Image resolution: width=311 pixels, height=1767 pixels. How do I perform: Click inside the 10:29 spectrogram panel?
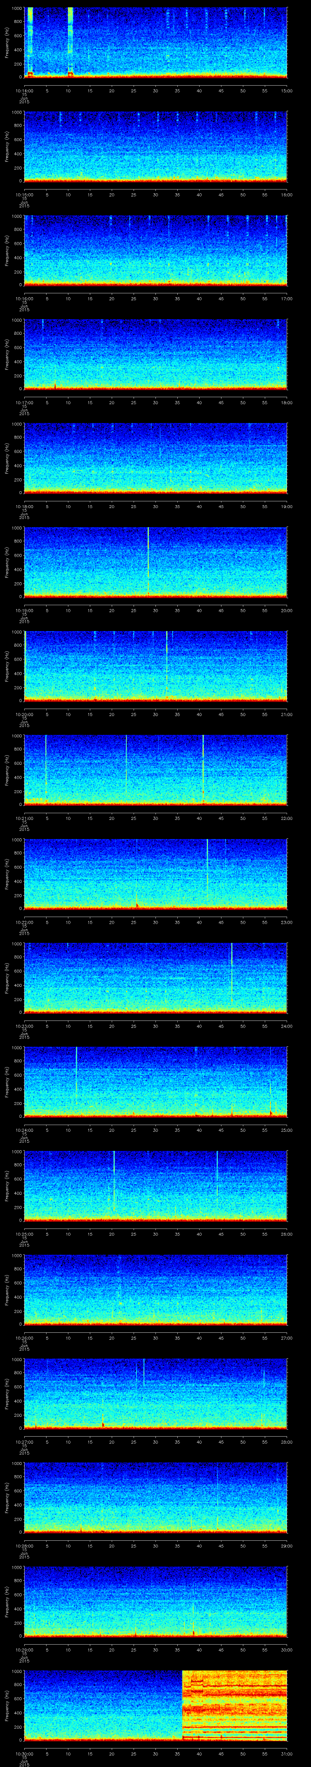(x=156, y=1601)
